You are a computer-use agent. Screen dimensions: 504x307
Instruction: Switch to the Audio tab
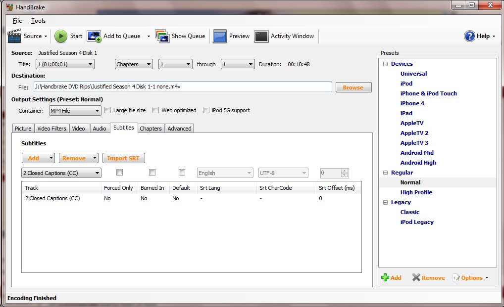point(100,129)
